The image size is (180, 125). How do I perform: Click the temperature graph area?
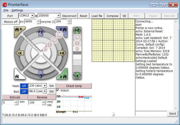[x=74, y=104]
